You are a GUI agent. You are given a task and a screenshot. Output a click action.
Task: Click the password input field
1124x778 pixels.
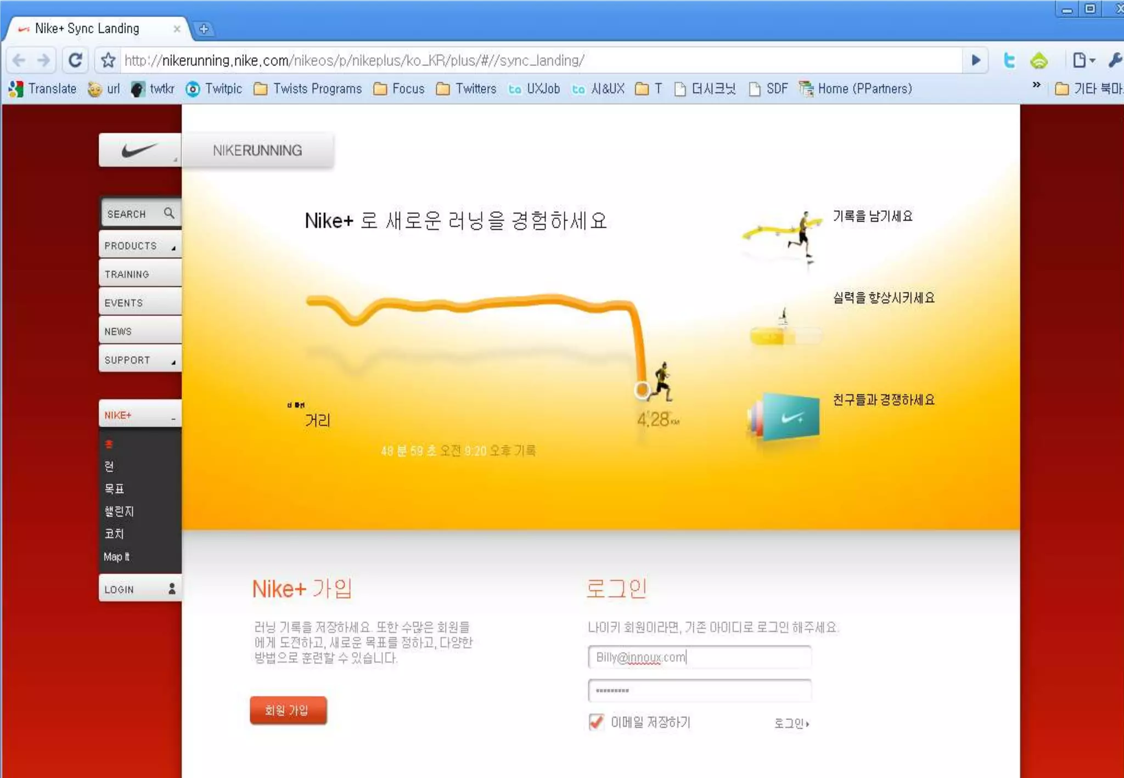coord(699,691)
